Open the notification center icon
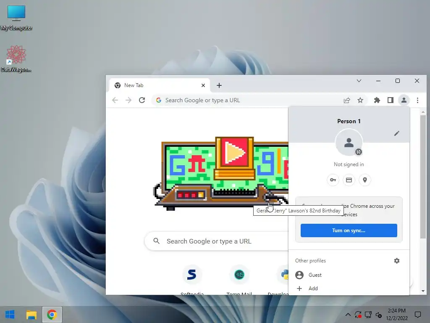This screenshot has height=323, width=430. [x=418, y=315]
